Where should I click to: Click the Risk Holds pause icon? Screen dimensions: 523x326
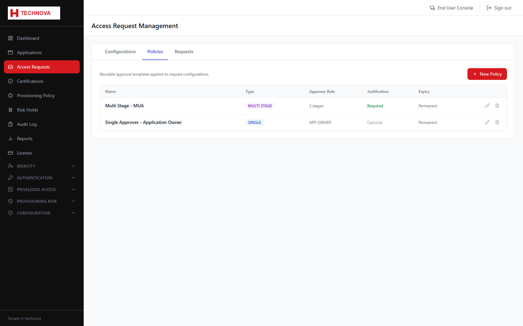(x=10, y=110)
